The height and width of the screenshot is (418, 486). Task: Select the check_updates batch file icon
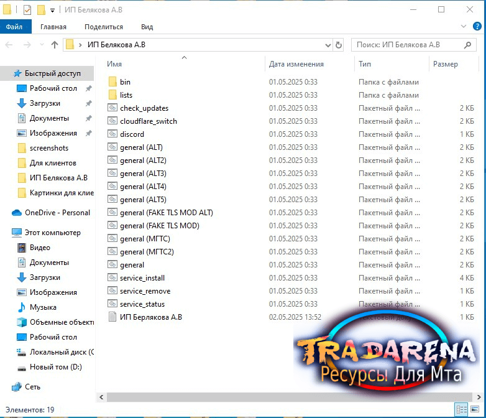(112, 108)
